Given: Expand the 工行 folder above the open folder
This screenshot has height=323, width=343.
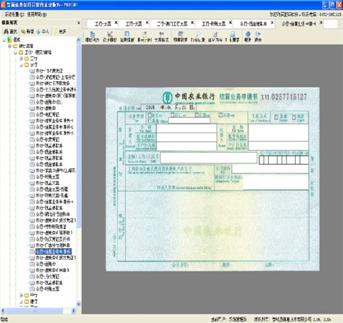Looking at the screenshot, I should pyautogui.click(x=21, y=59).
